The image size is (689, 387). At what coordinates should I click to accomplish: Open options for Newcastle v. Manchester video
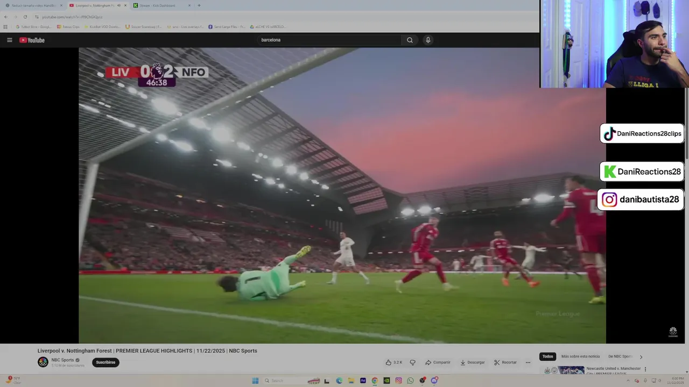coord(645,369)
